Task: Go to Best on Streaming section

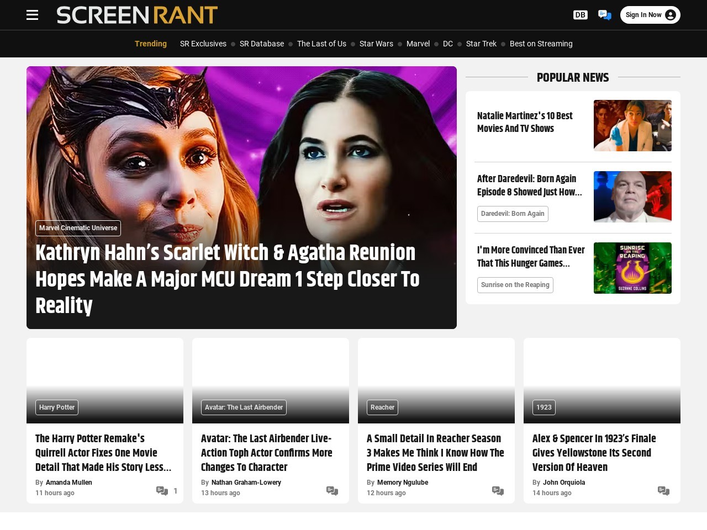Action: tap(541, 44)
